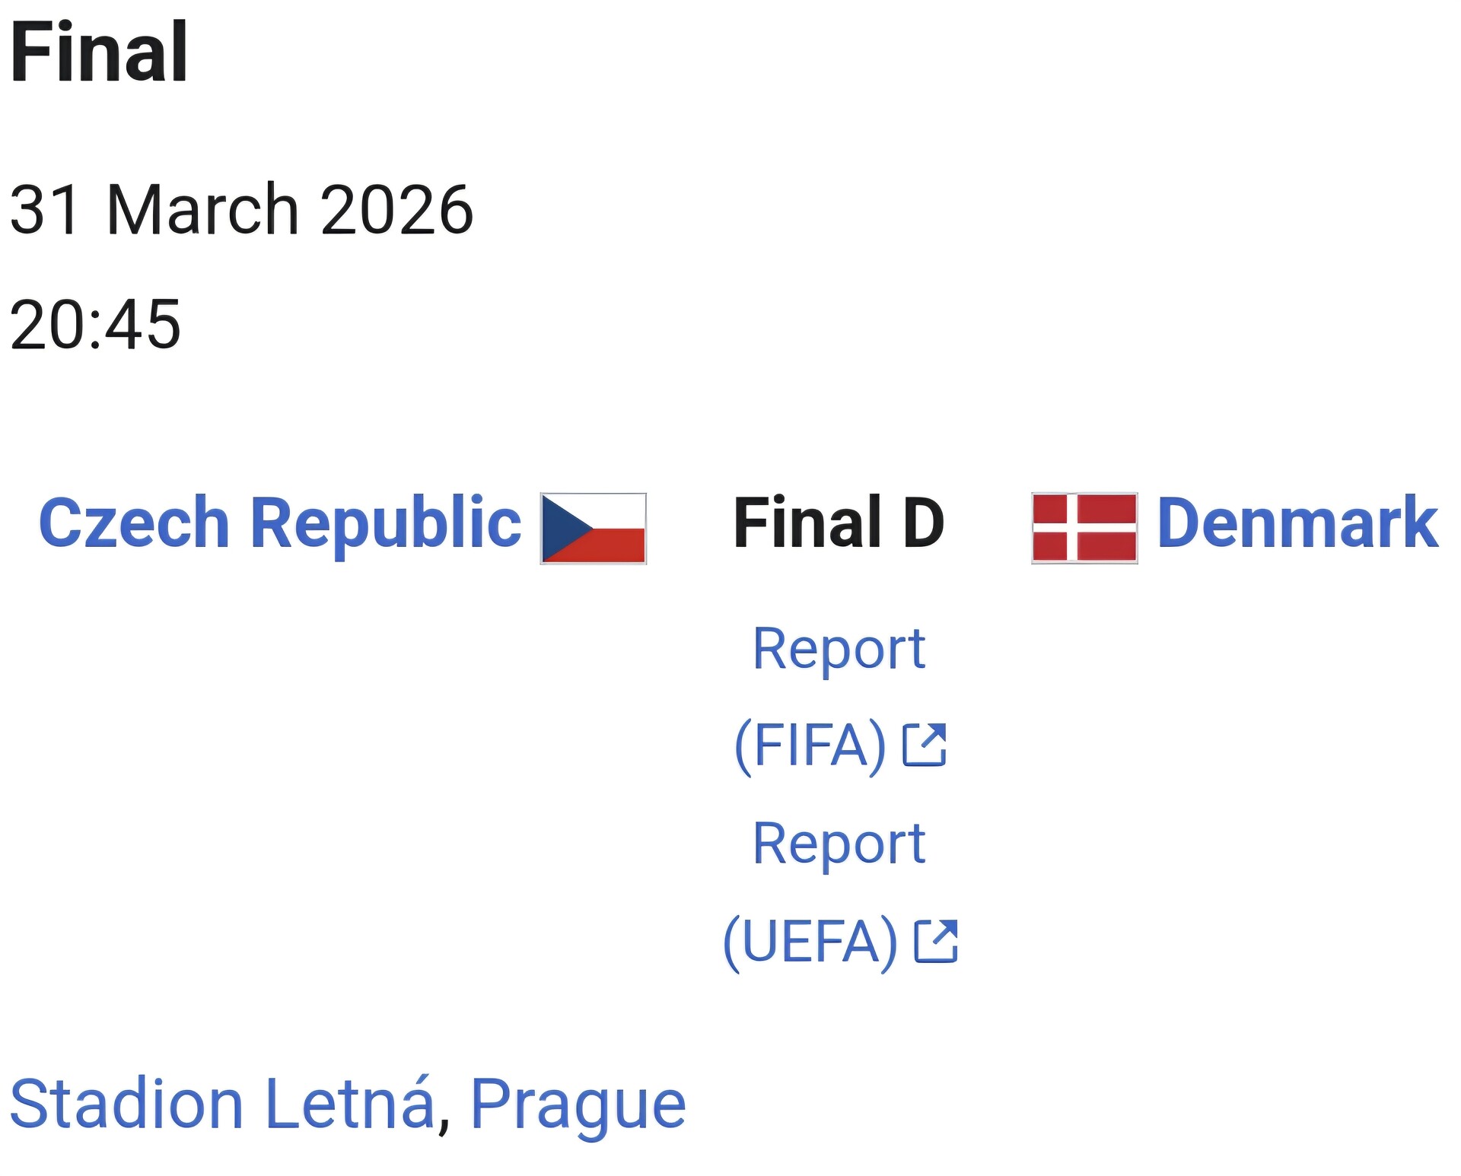Click the Final D match label
This screenshot has height=1176, width=1461.
pyautogui.click(x=839, y=523)
